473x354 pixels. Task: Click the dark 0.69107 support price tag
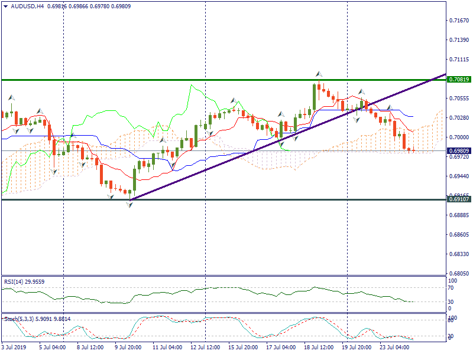point(459,200)
